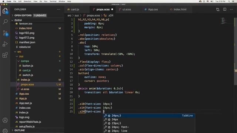Open the Search view in activity bar
The width and height of the screenshot is (237, 133).
click(x=5, y=22)
